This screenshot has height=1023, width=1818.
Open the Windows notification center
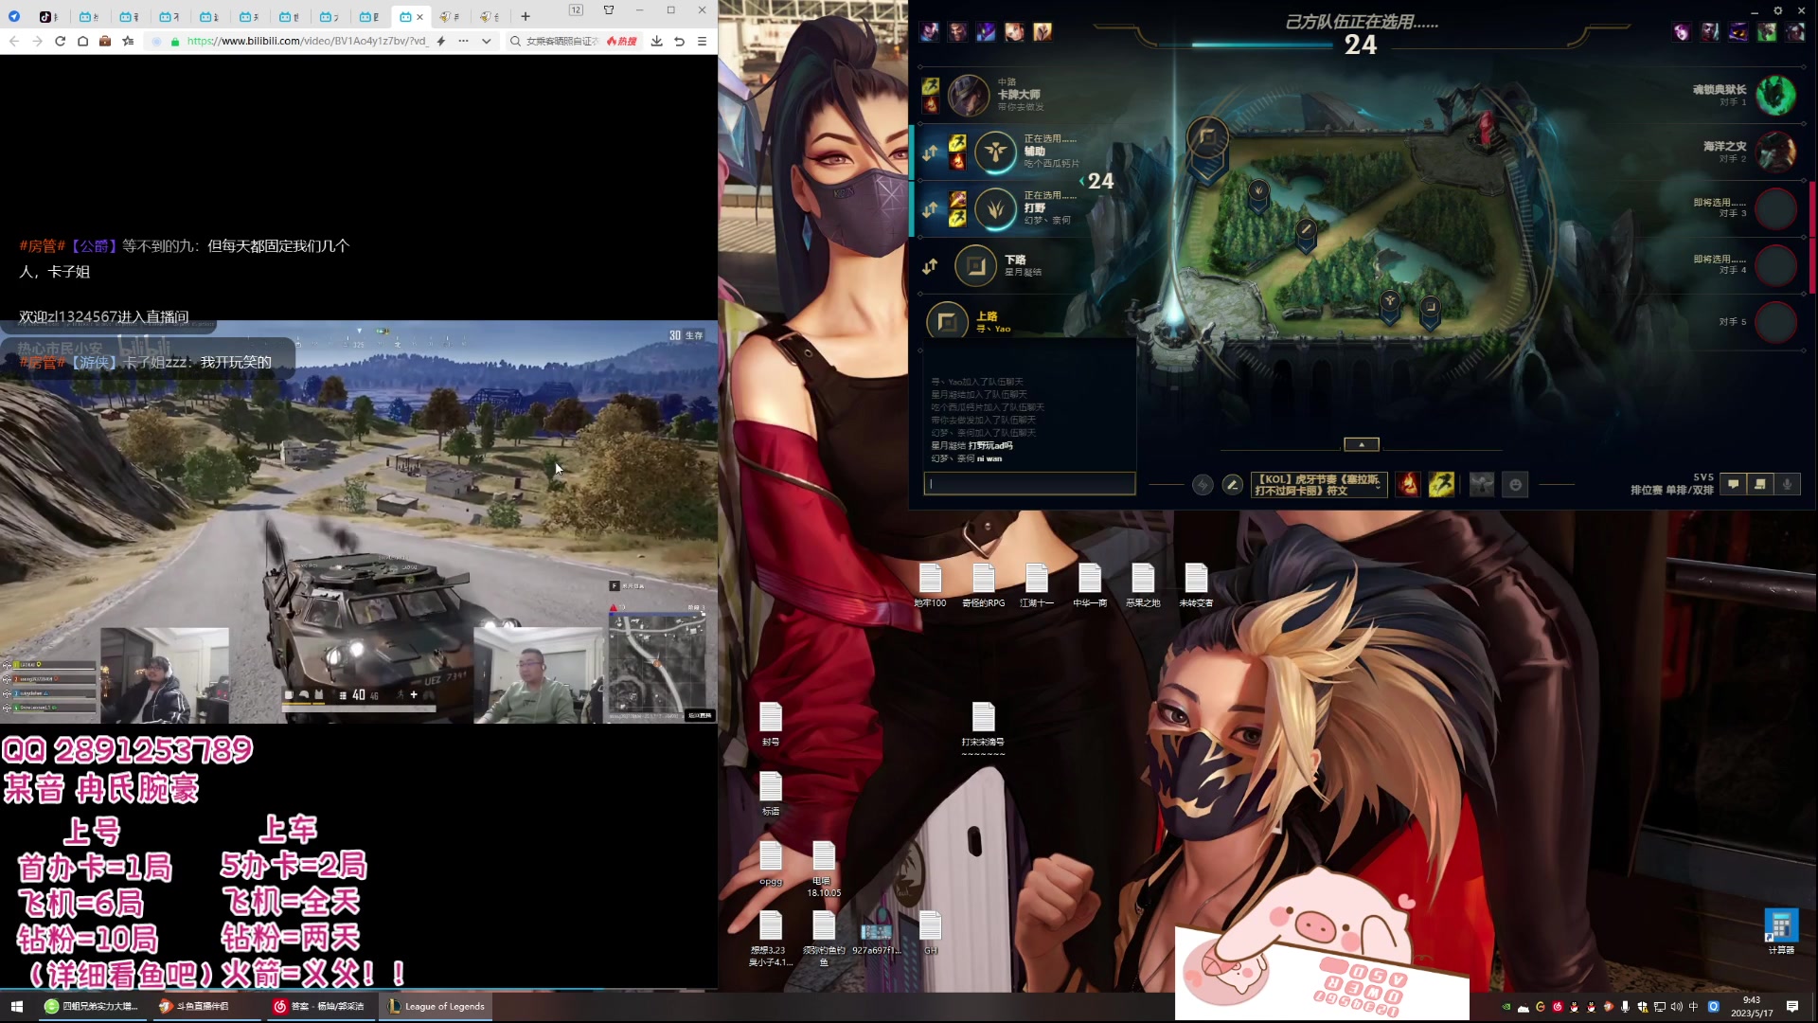tap(1791, 1006)
